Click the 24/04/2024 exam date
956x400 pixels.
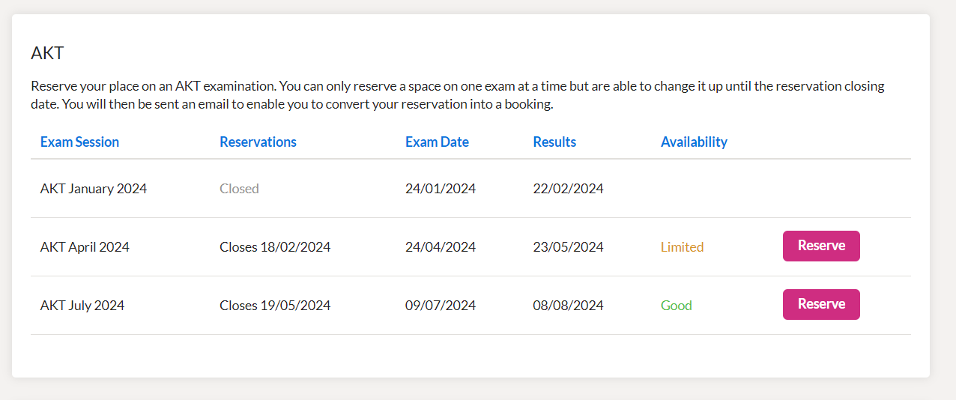tap(441, 247)
